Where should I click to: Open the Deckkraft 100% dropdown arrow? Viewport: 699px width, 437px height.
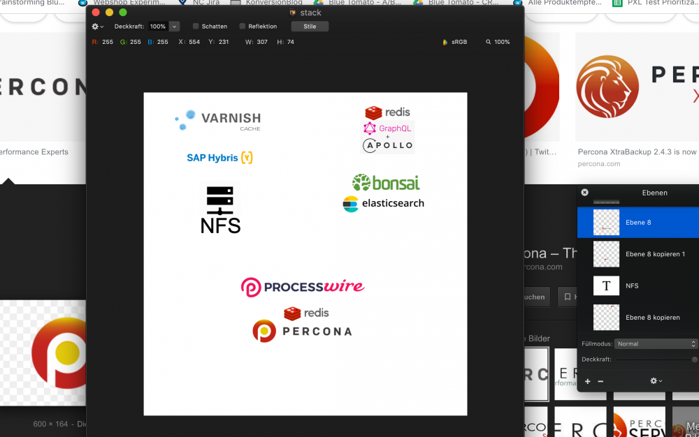click(174, 27)
